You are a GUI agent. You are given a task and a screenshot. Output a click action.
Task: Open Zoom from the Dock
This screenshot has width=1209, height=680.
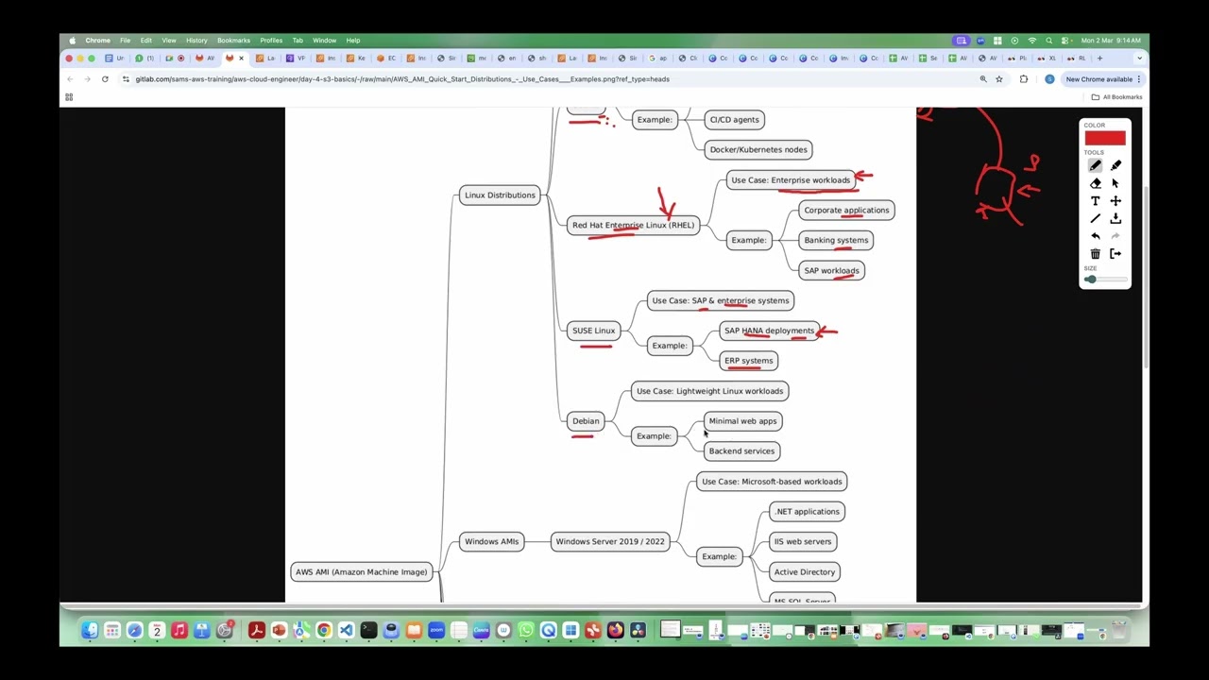point(436,630)
